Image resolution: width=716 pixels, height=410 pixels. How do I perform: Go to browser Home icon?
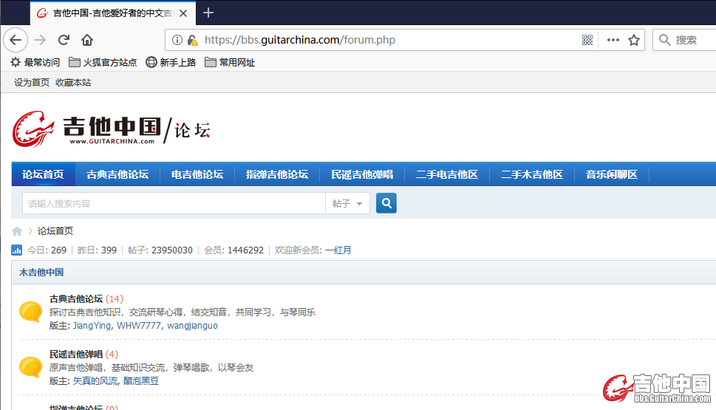(x=87, y=40)
